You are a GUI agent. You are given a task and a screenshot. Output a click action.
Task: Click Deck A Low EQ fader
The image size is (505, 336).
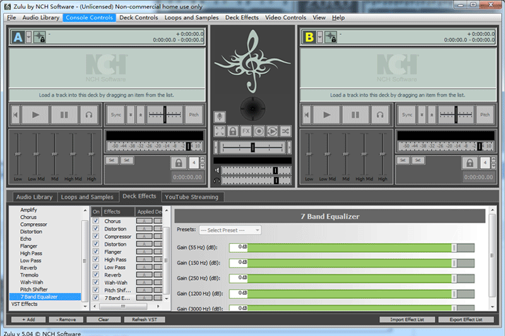(x=18, y=154)
